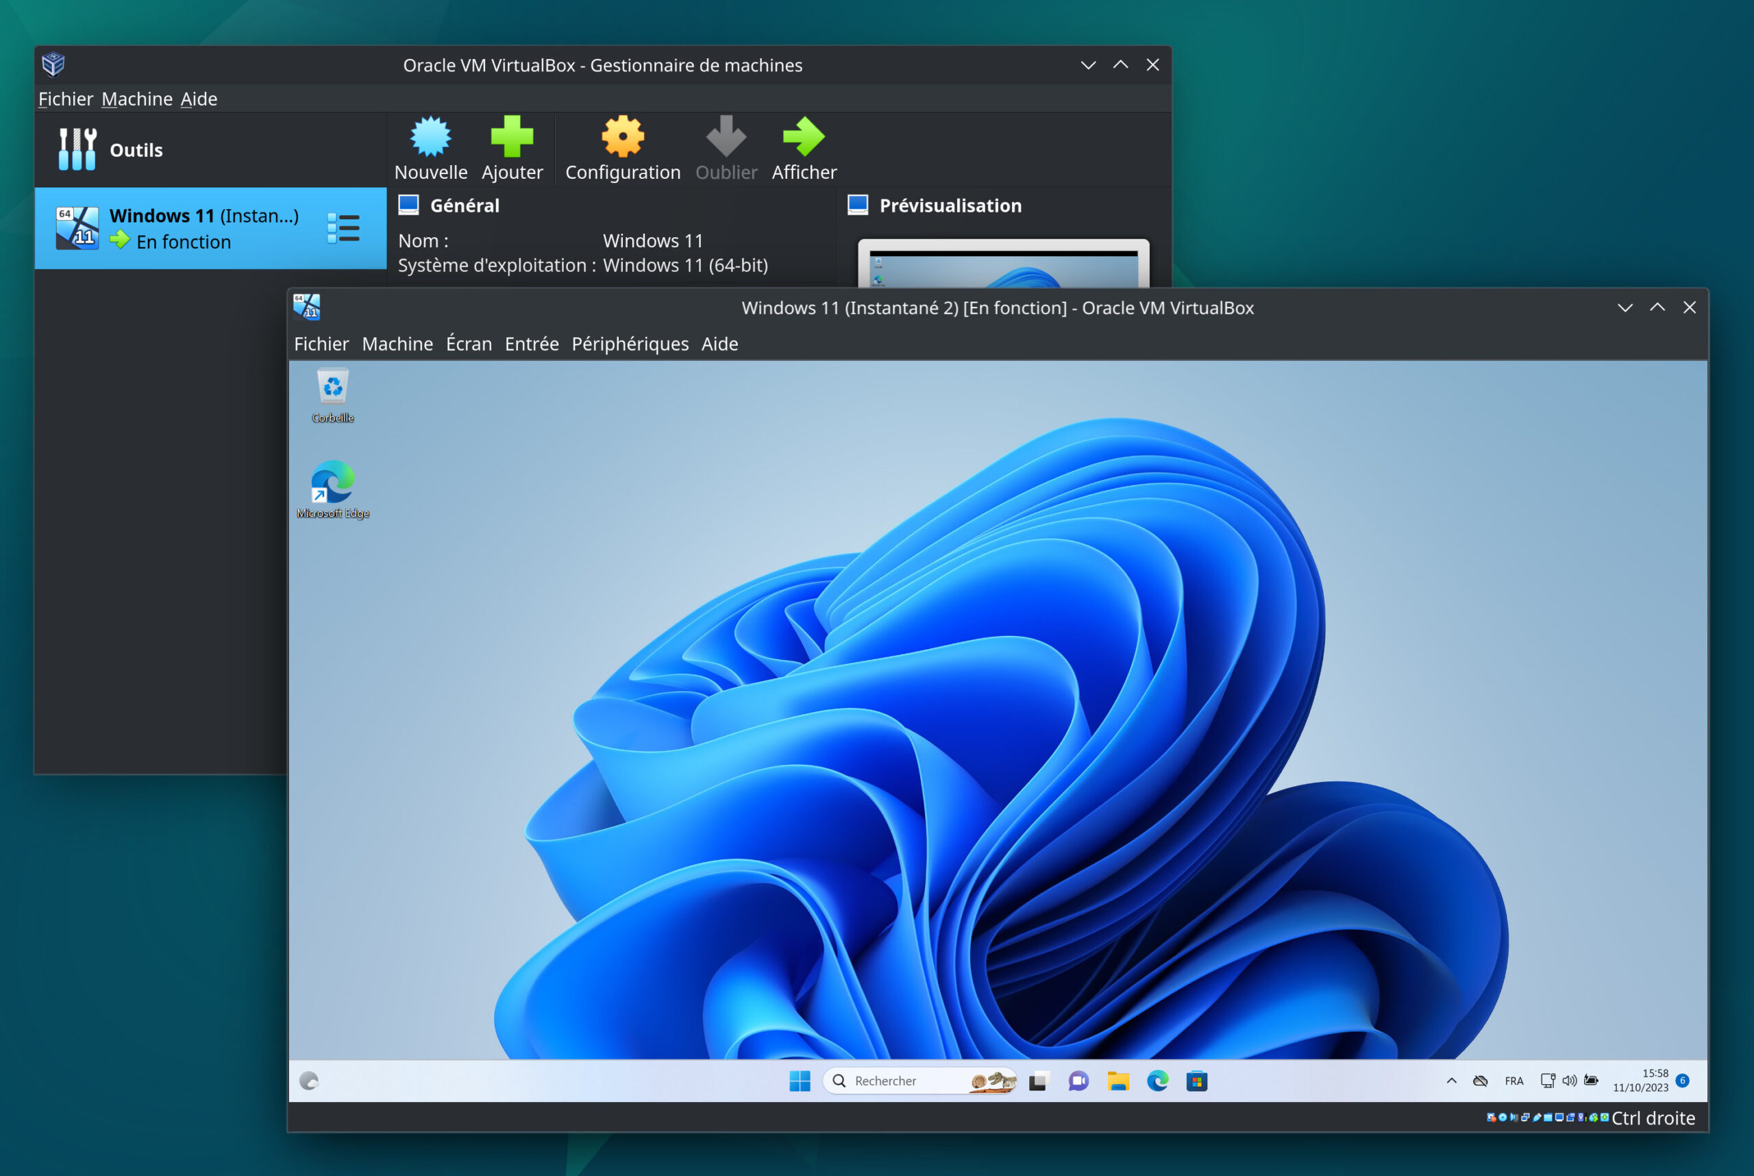This screenshot has height=1176, width=1754.
Task: Click the 'Ctrl droite' host key label
Action: click(x=1653, y=1118)
